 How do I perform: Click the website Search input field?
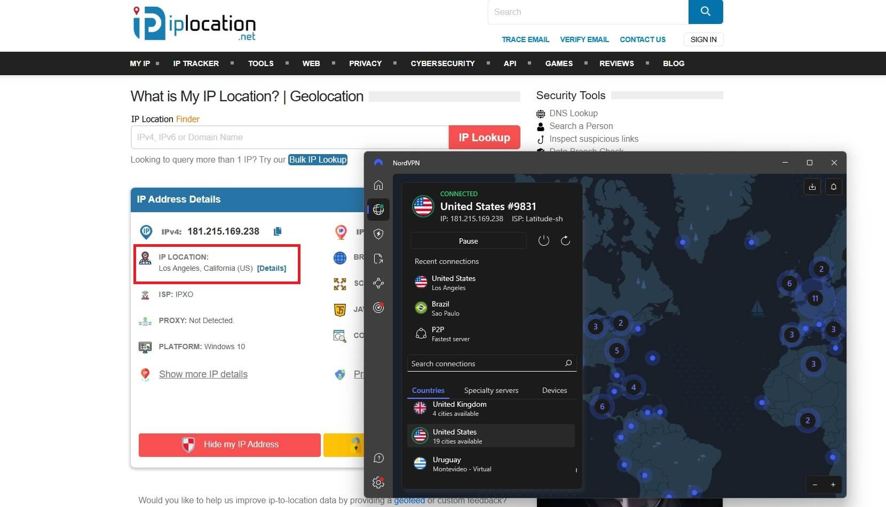(588, 12)
